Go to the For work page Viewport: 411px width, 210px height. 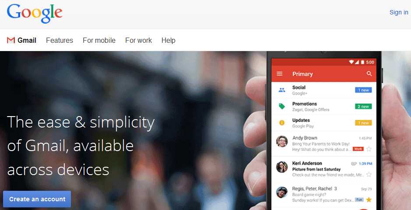pyautogui.click(x=138, y=40)
